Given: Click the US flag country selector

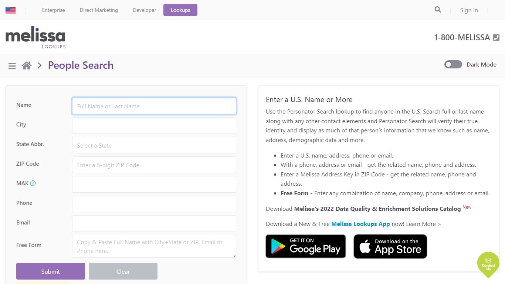Looking at the screenshot, I should coord(10,10).
